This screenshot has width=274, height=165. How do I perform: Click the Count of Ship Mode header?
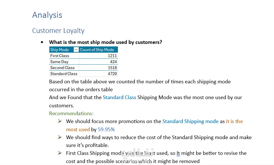coord(97,50)
